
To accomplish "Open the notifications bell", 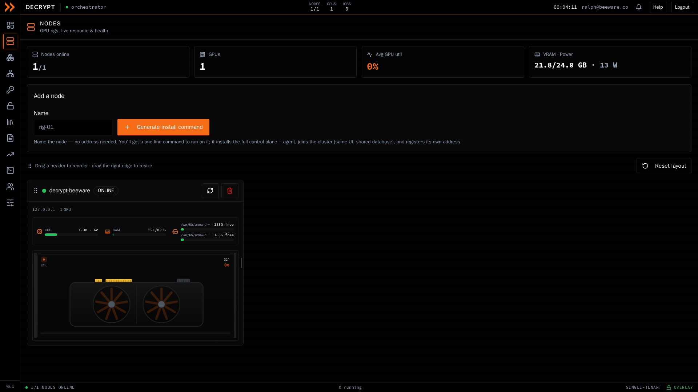I will point(638,7).
